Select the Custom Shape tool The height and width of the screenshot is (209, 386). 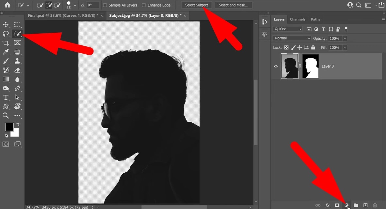6,106
